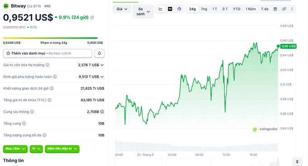Click the Bitway coin logo icon
308x166 pixels.
[6, 6]
